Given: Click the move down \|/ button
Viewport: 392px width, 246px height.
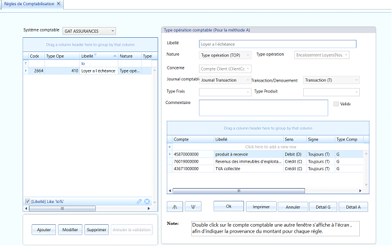Looking at the screenshot, I should (x=193, y=207).
